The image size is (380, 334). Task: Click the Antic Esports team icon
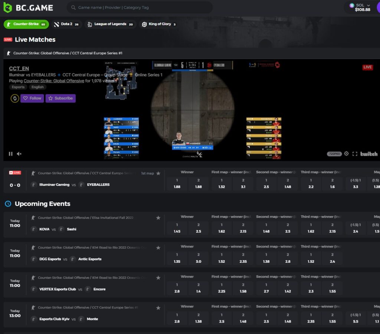pos(72,259)
